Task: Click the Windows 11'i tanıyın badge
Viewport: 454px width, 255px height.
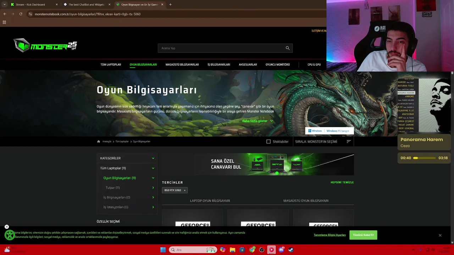Action: (330, 131)
